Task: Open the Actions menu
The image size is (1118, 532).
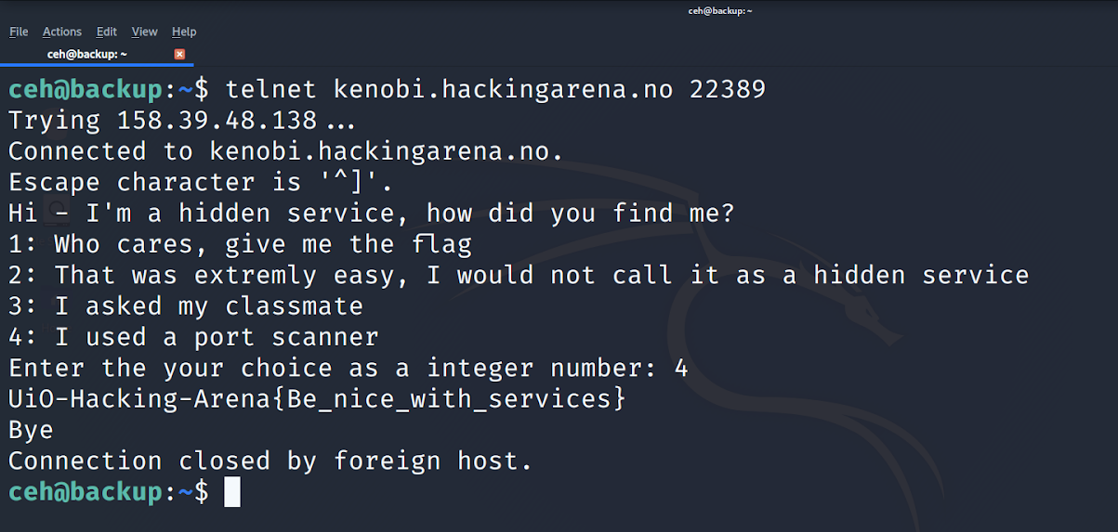Action: point(62,32)
